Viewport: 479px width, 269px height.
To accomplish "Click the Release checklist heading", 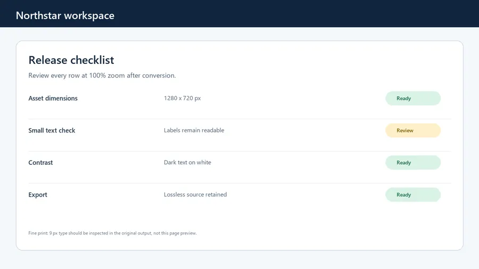I will coord(71,60).
